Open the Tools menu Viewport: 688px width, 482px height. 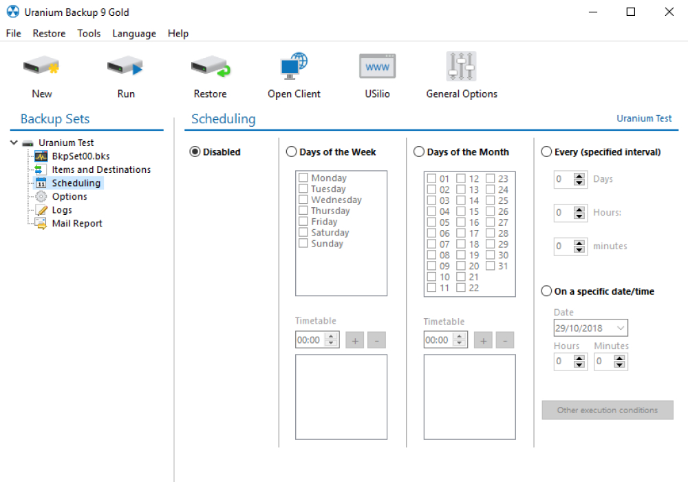click(89, 33)
